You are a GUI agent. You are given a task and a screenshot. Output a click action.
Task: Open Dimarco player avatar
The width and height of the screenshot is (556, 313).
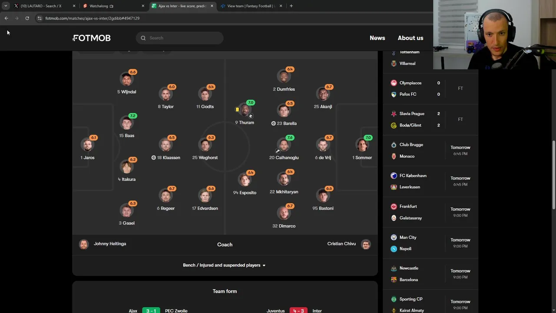coord(284,213)
